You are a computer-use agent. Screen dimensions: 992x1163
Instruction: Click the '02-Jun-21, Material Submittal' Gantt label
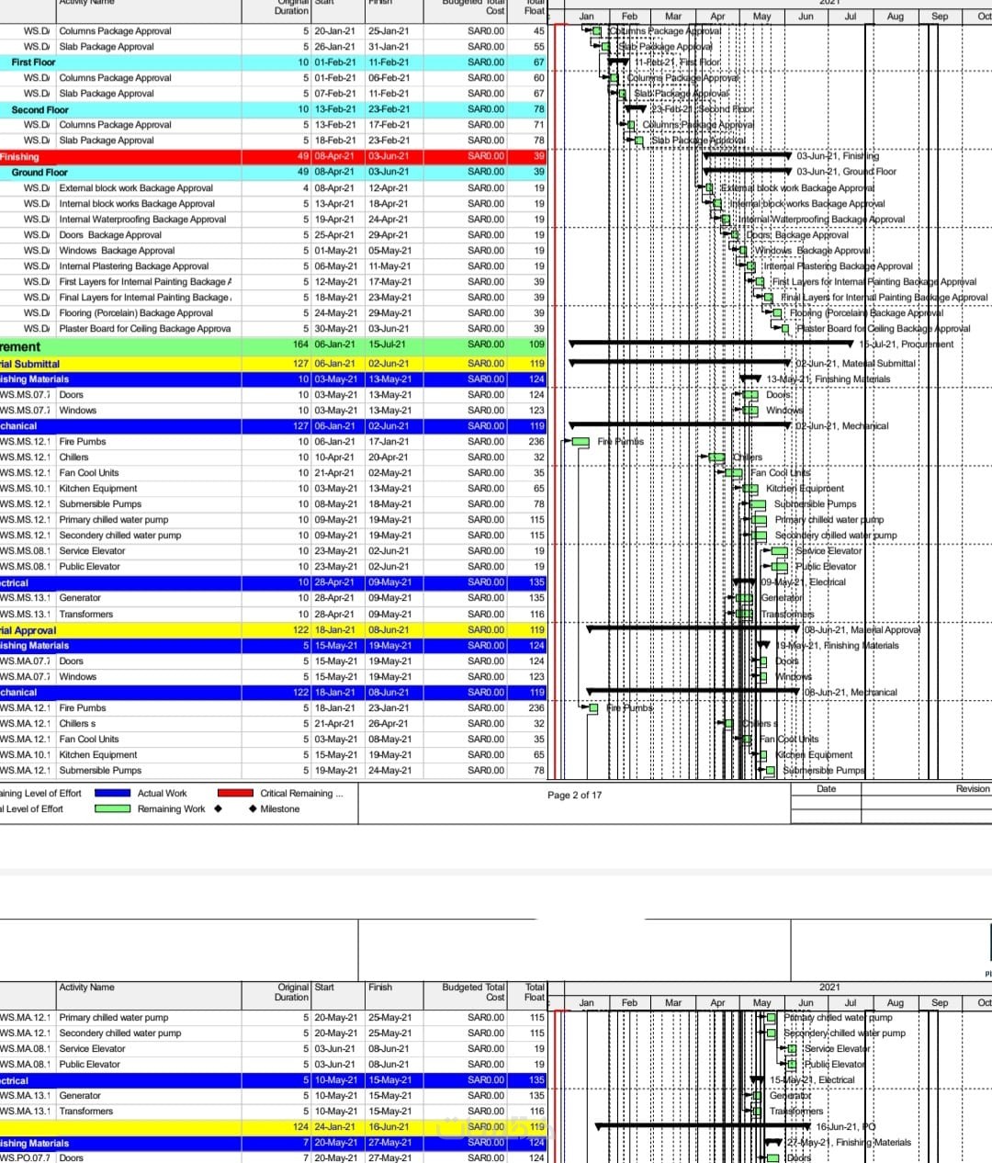[x=855, y=364]
